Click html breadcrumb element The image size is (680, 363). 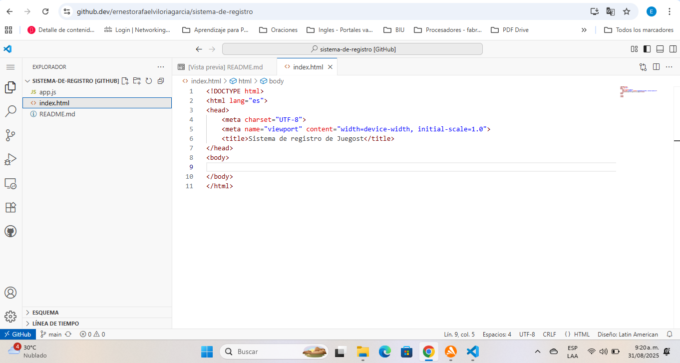[240, 81]
